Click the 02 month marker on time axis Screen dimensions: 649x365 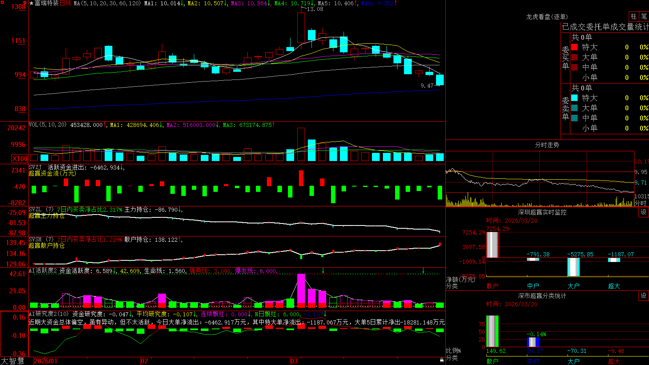tap(144, 361)
